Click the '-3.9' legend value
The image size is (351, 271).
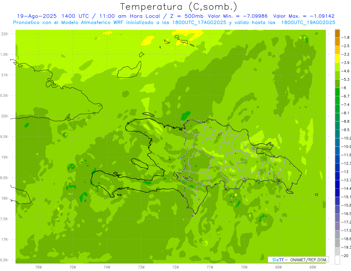[346, 63]
